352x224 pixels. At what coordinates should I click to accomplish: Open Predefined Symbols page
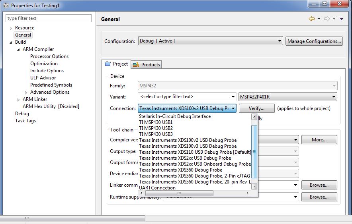click(51, 85)
